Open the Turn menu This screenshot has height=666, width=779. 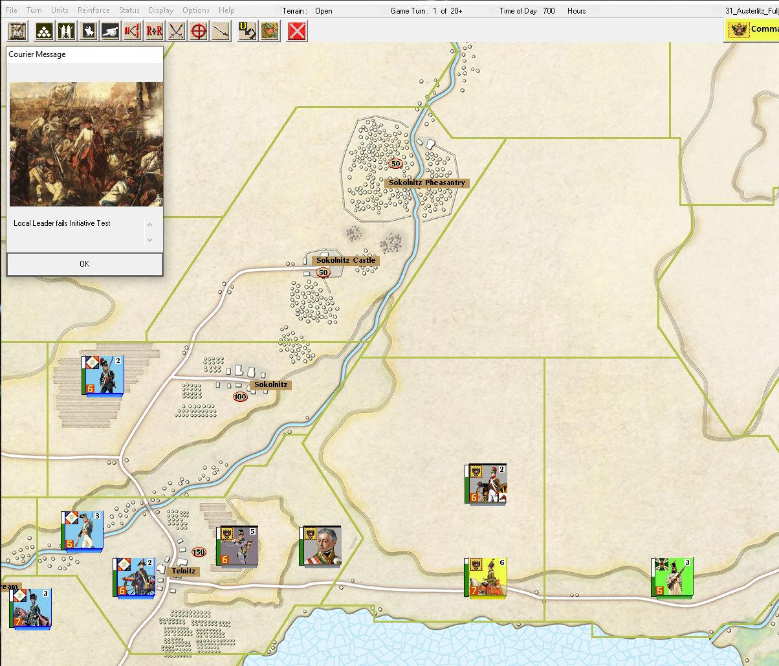[x=34, y=10]
